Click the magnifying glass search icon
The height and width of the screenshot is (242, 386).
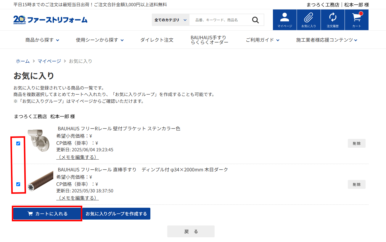coord(255,20)
